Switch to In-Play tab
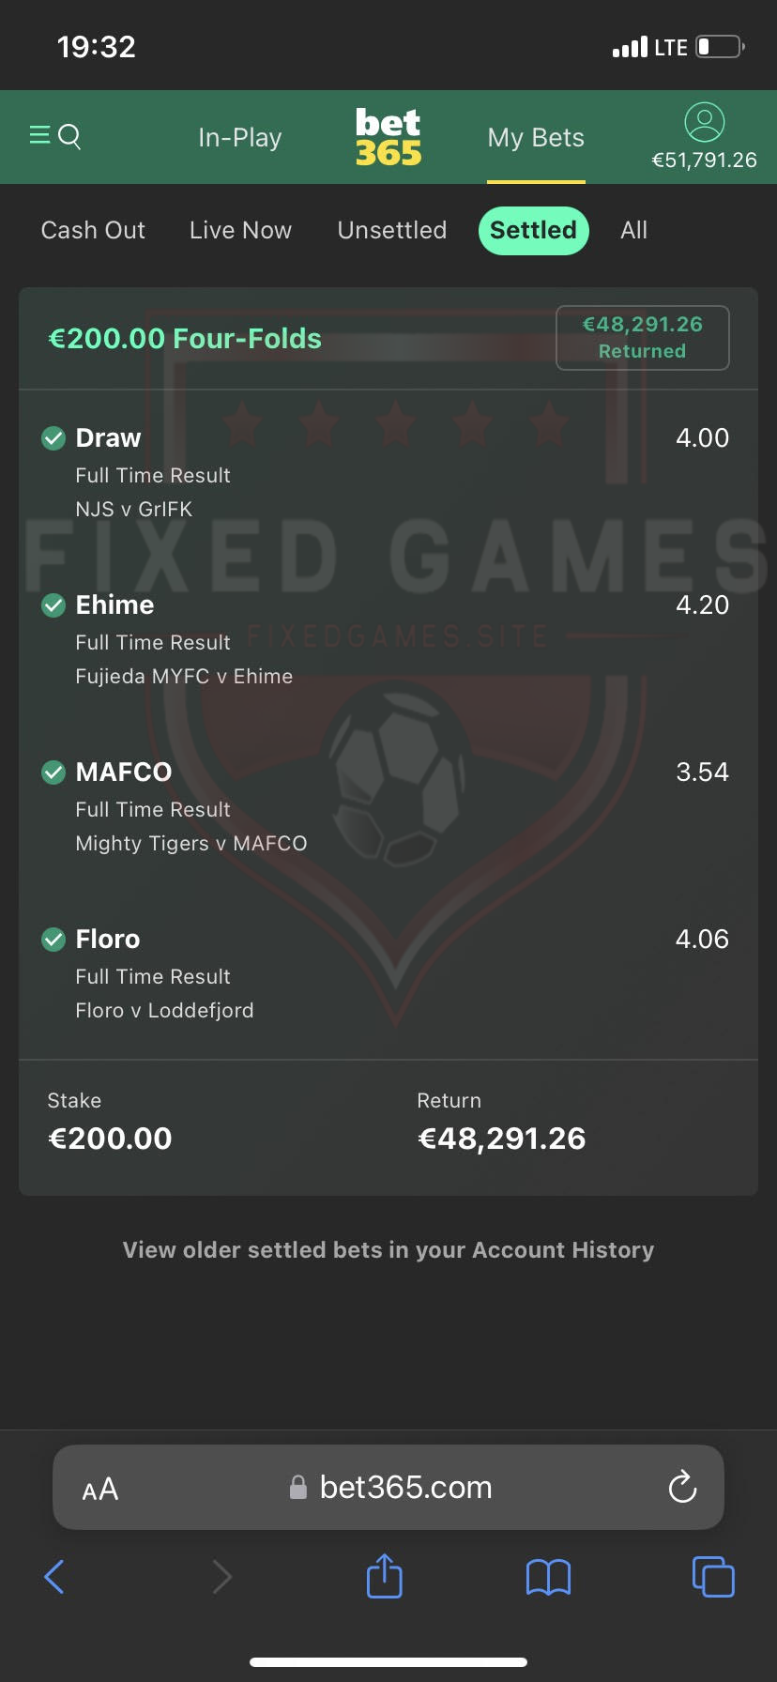 pyautogui.click(x=240, y=138)
